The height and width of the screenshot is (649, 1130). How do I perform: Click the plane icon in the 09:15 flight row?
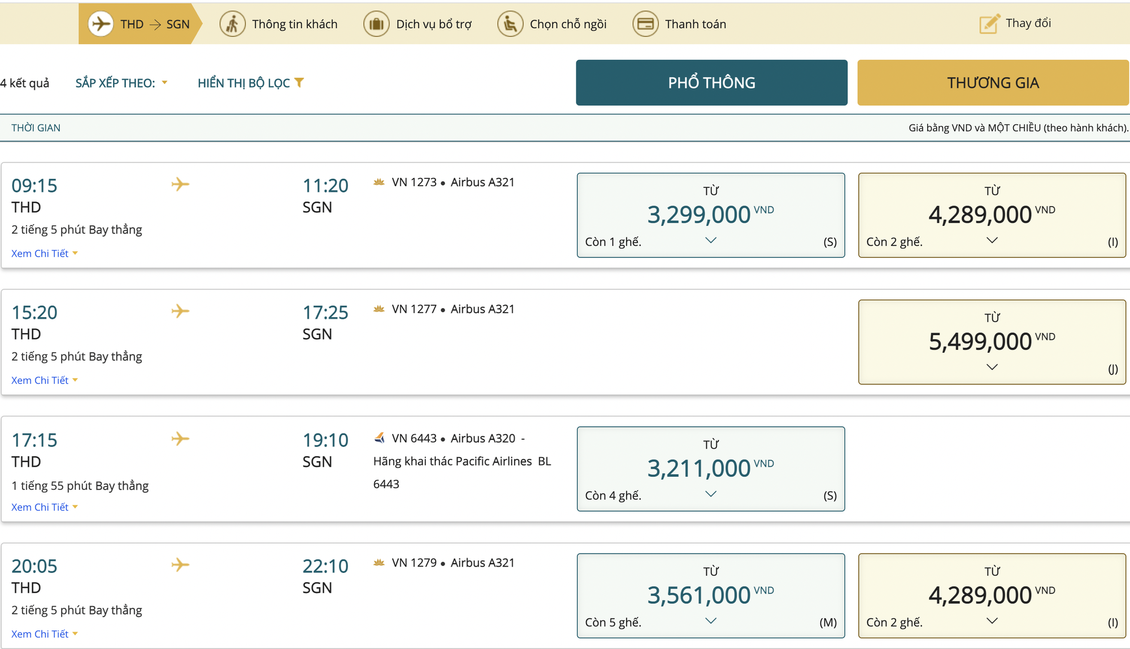(180, 184)
